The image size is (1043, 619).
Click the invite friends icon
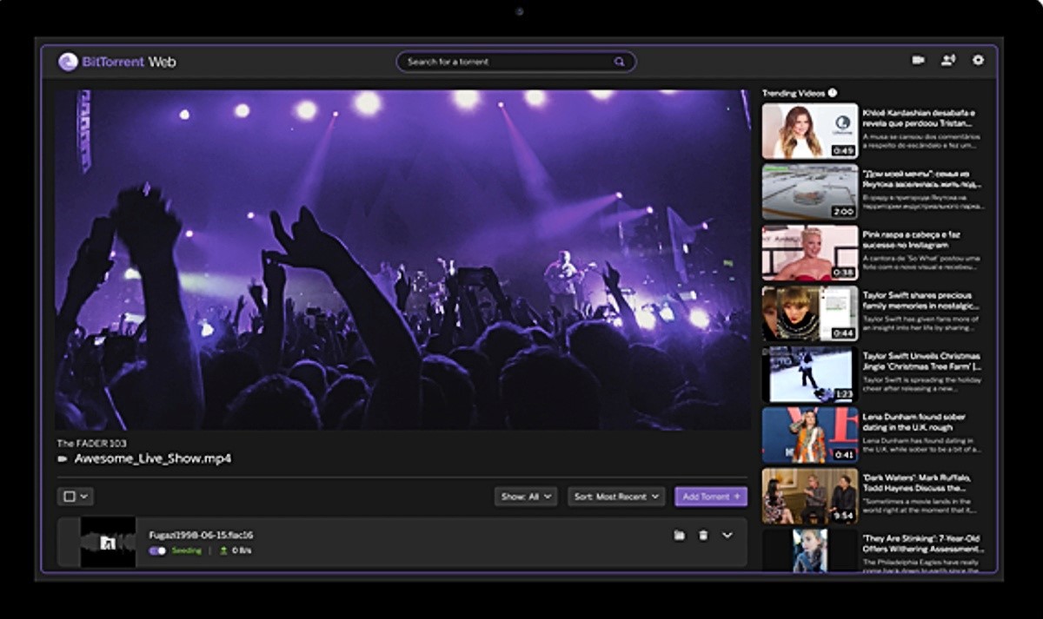point(947,60)
